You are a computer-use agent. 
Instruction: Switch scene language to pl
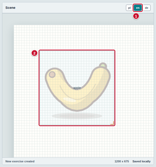[129, 8]
